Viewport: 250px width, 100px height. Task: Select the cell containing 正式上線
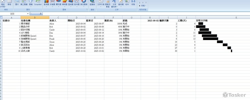pyautogui.click(x=35, y=51)
